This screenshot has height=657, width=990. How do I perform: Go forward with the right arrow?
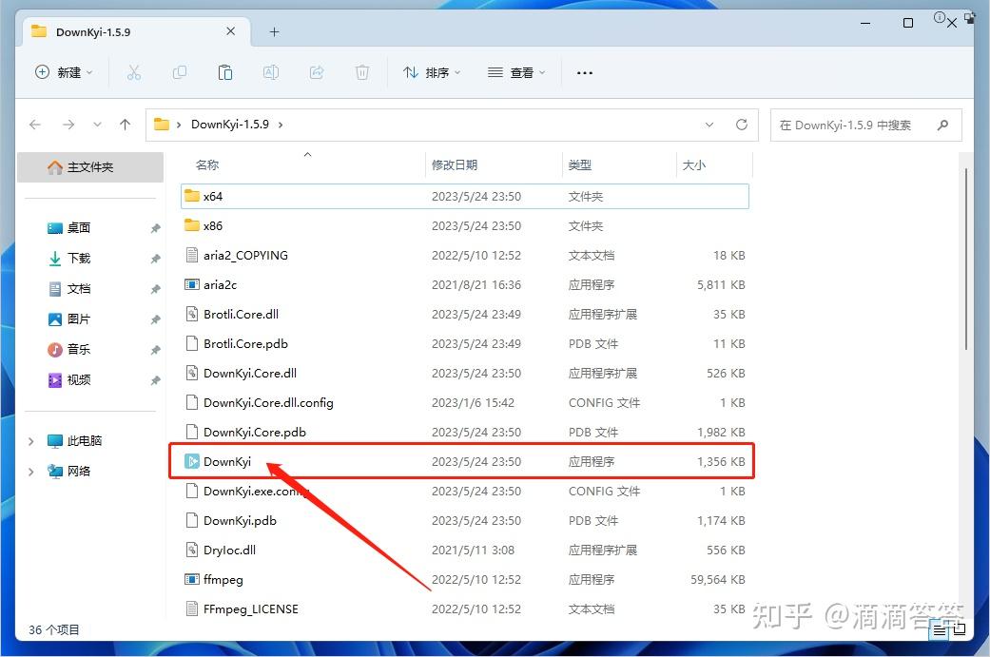pos(68,125)
